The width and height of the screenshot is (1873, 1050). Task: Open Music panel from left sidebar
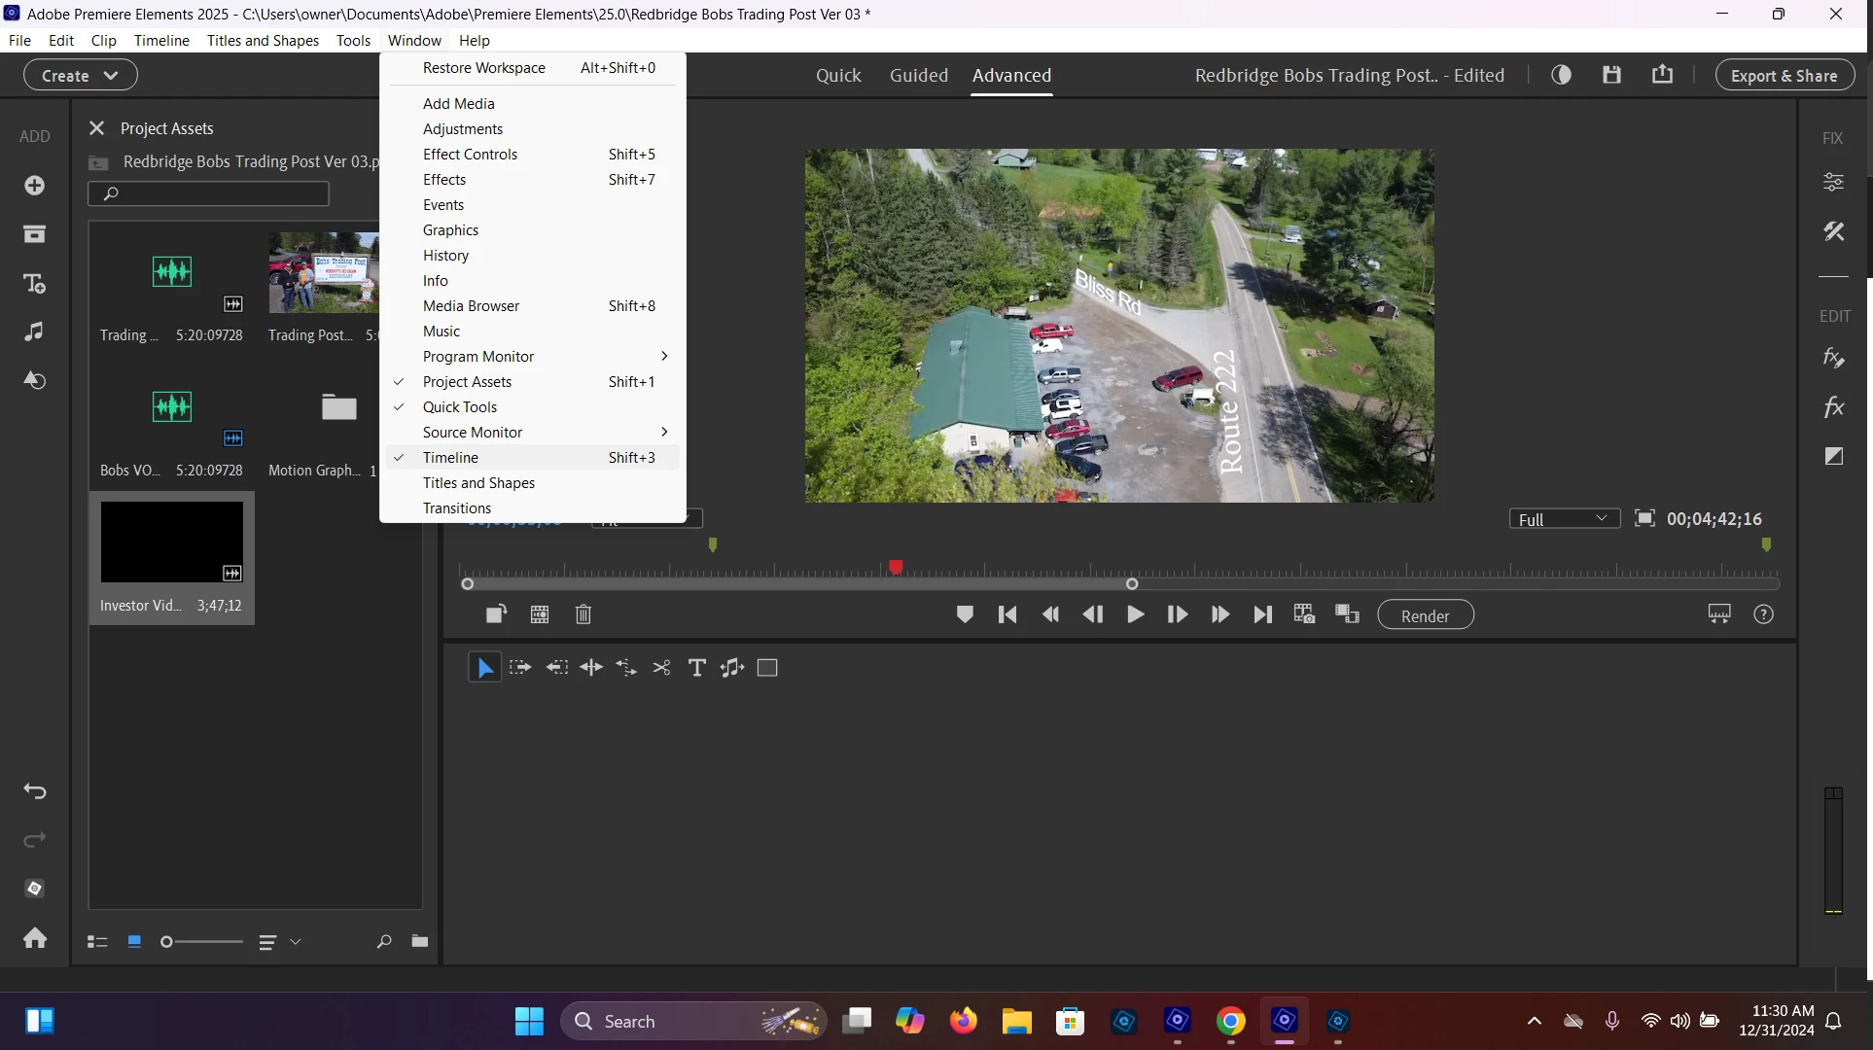34,332
